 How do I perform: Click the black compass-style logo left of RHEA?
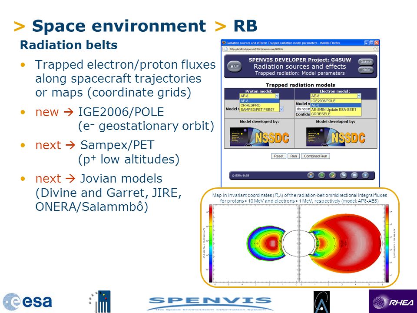pyautogui.click(x=321, y=302)
